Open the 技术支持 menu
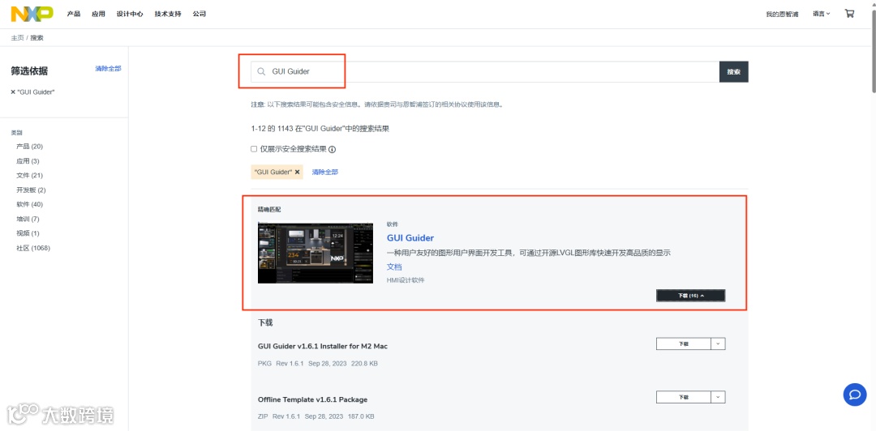This screenshot has height=431, width=876. pyautogui.click(x=168, y=14)
